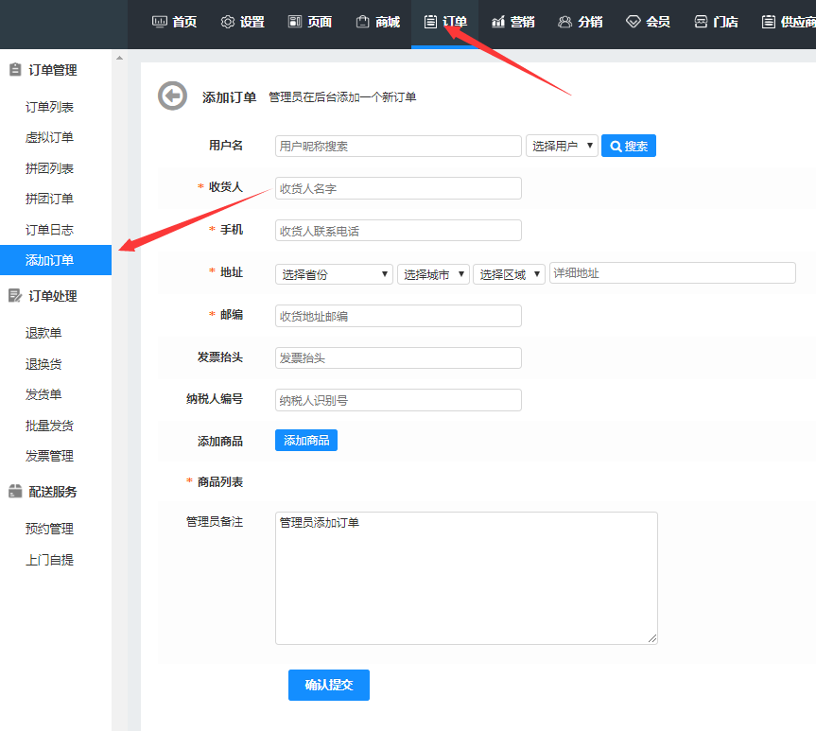The image size is (816, 731).
Task: Open the 分销 distribution menu
Action: point(580,22)
